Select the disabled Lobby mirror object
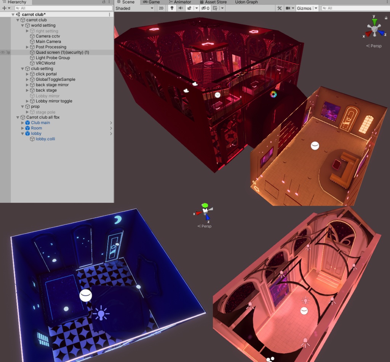The image size is (390, 362). [x=48, y=96]
